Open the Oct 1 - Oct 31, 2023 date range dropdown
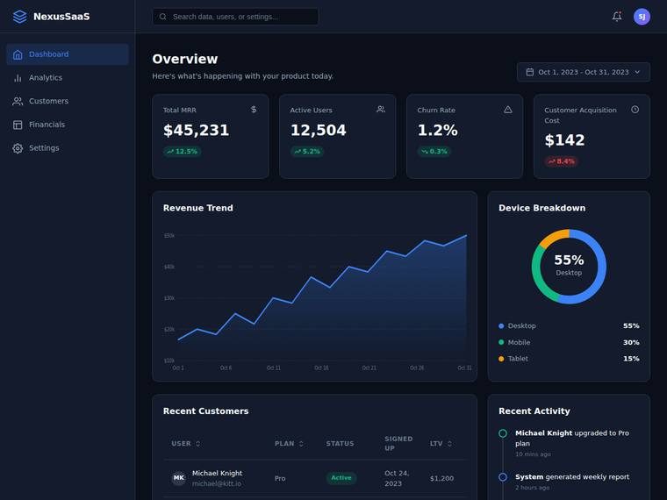The height and width of the screenshot is (500, 667). click(584, 72)
